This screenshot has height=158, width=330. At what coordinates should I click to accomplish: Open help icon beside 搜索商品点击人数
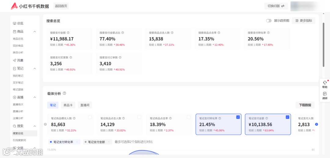click(x=172, y=33)
